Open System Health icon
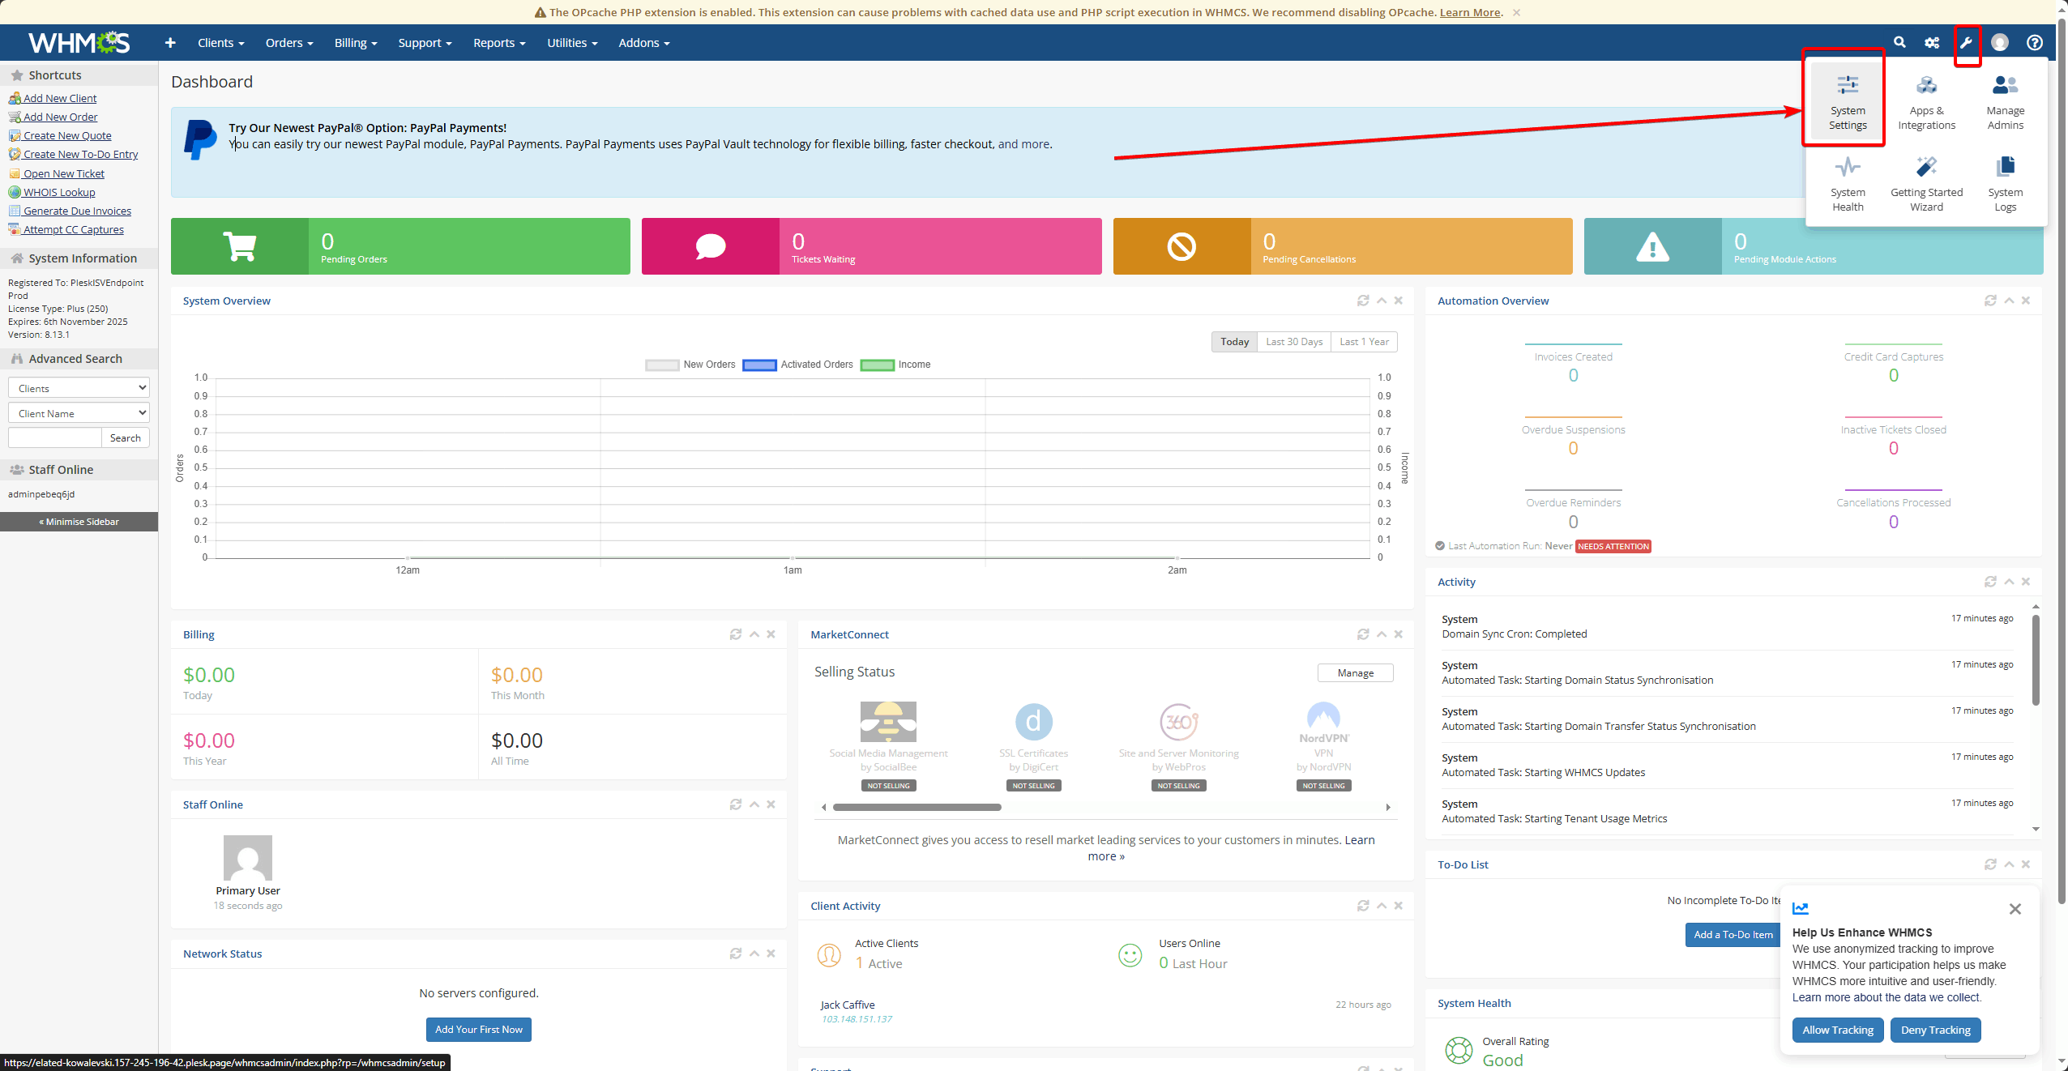The width and height of the screenshot is (2068, 1071). (1847, 183)
